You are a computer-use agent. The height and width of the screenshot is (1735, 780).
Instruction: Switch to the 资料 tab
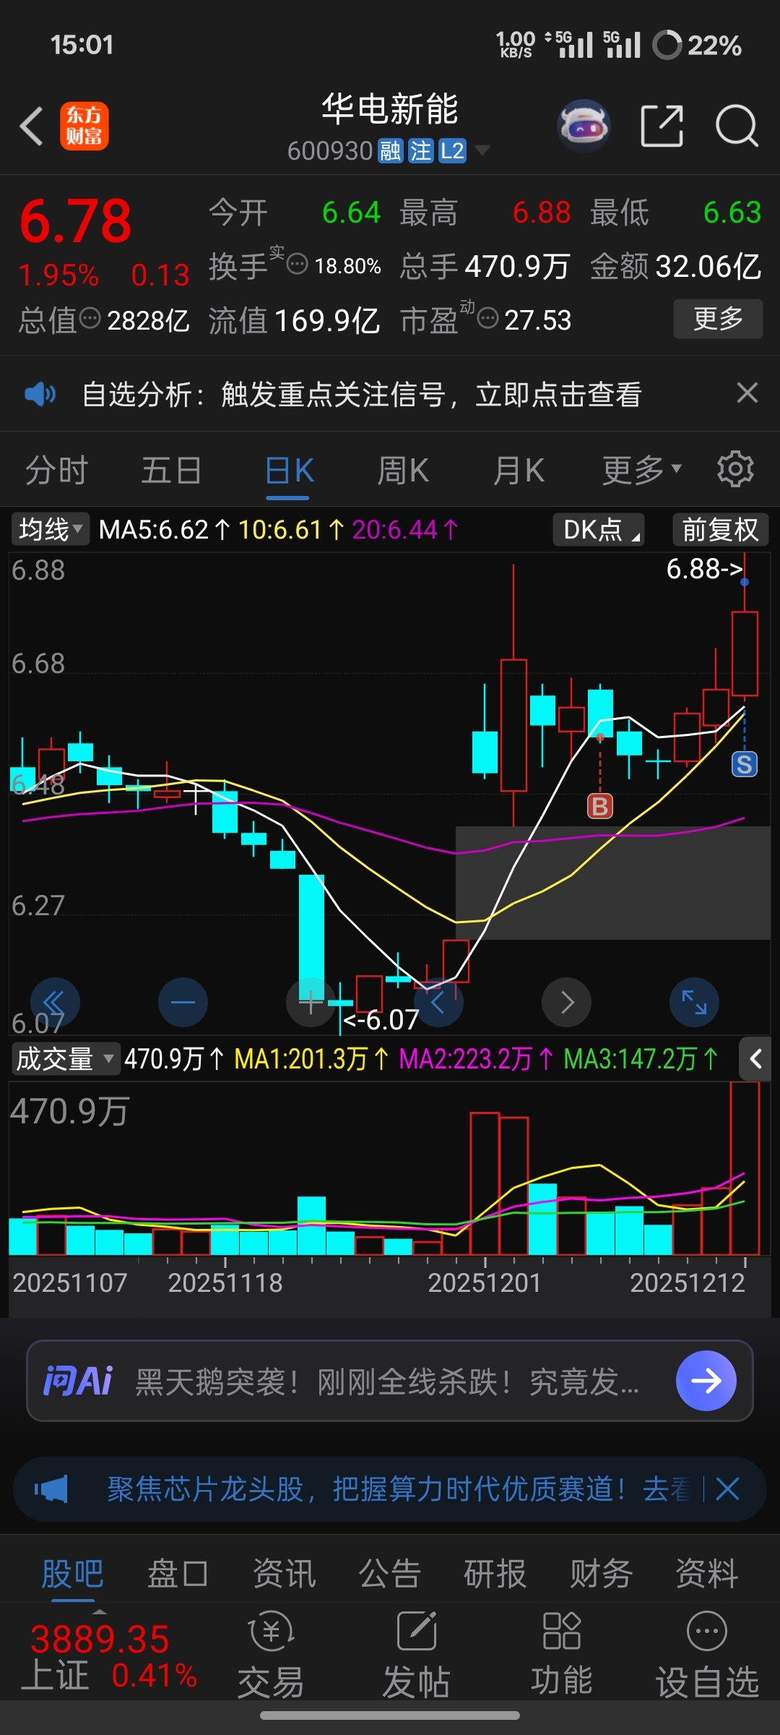[x=706, y=1574]
